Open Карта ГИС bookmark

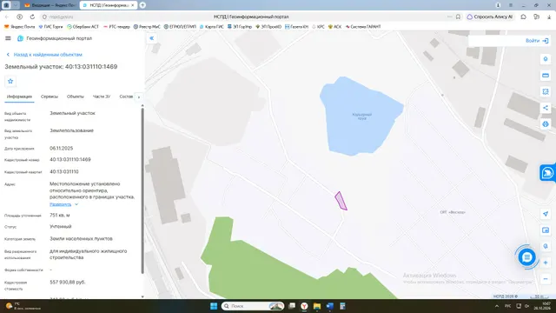pyautogui.click(x=212, y=27)
